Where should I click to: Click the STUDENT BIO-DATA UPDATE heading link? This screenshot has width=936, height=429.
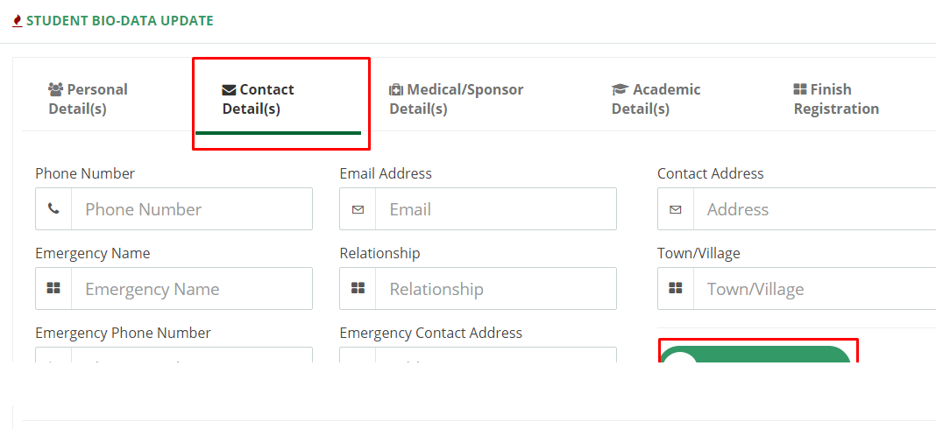[119, 21]
